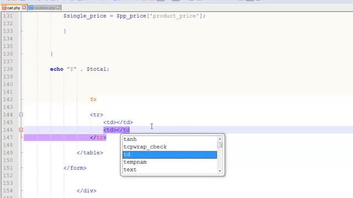Image resolution: width=353 pixels, height=198 pixels.
Task: Click line number 149 in the margin
Action: coord(8,153)
